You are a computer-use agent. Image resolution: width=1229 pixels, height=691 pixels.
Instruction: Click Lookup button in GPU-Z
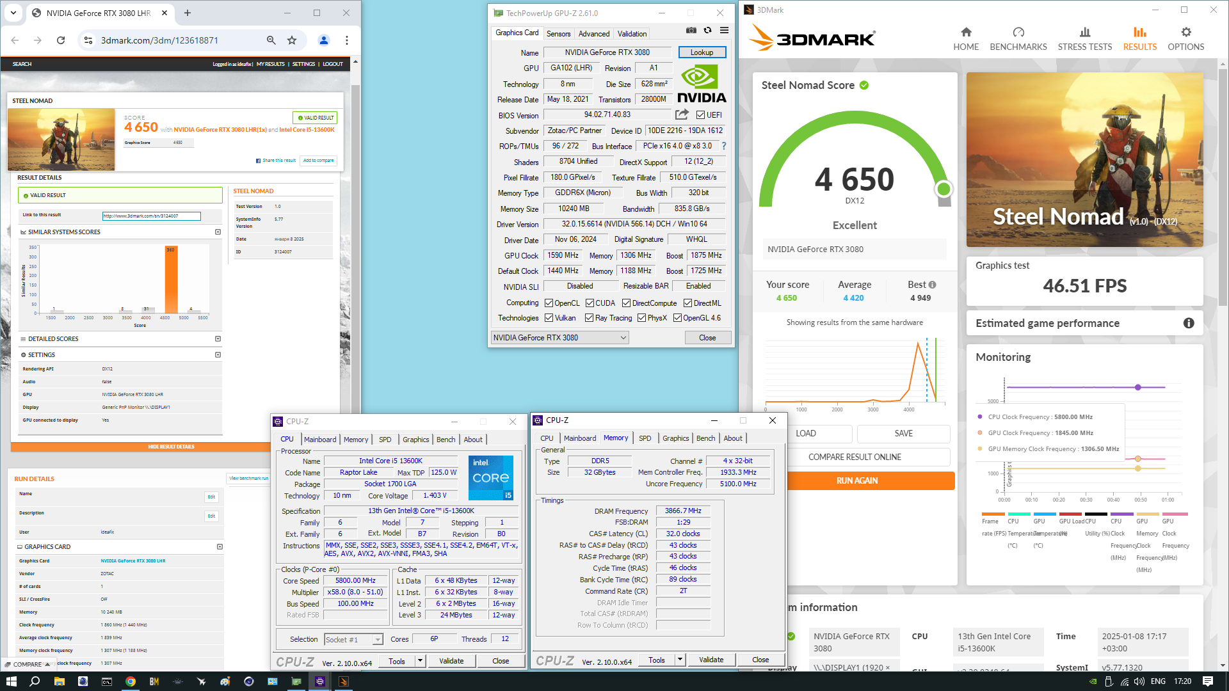coord(702,52)
